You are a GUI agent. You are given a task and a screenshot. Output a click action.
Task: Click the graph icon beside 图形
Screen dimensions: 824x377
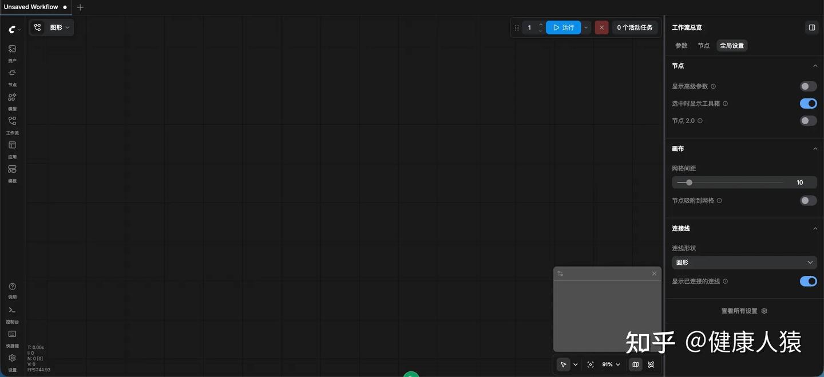coord(38,27)
